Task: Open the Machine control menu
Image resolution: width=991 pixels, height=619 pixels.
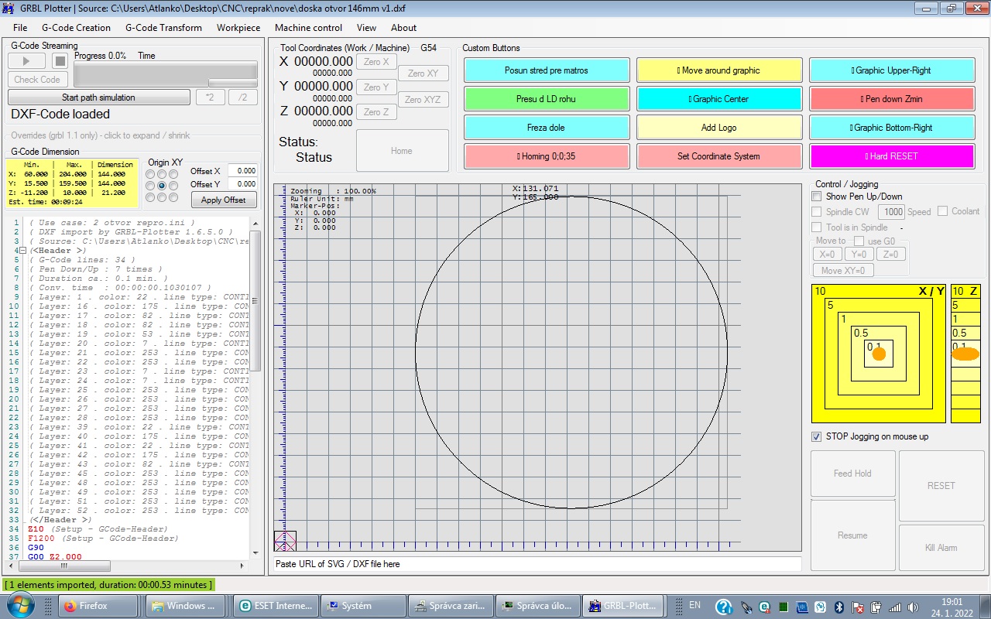Action: [x=308, y=27]
